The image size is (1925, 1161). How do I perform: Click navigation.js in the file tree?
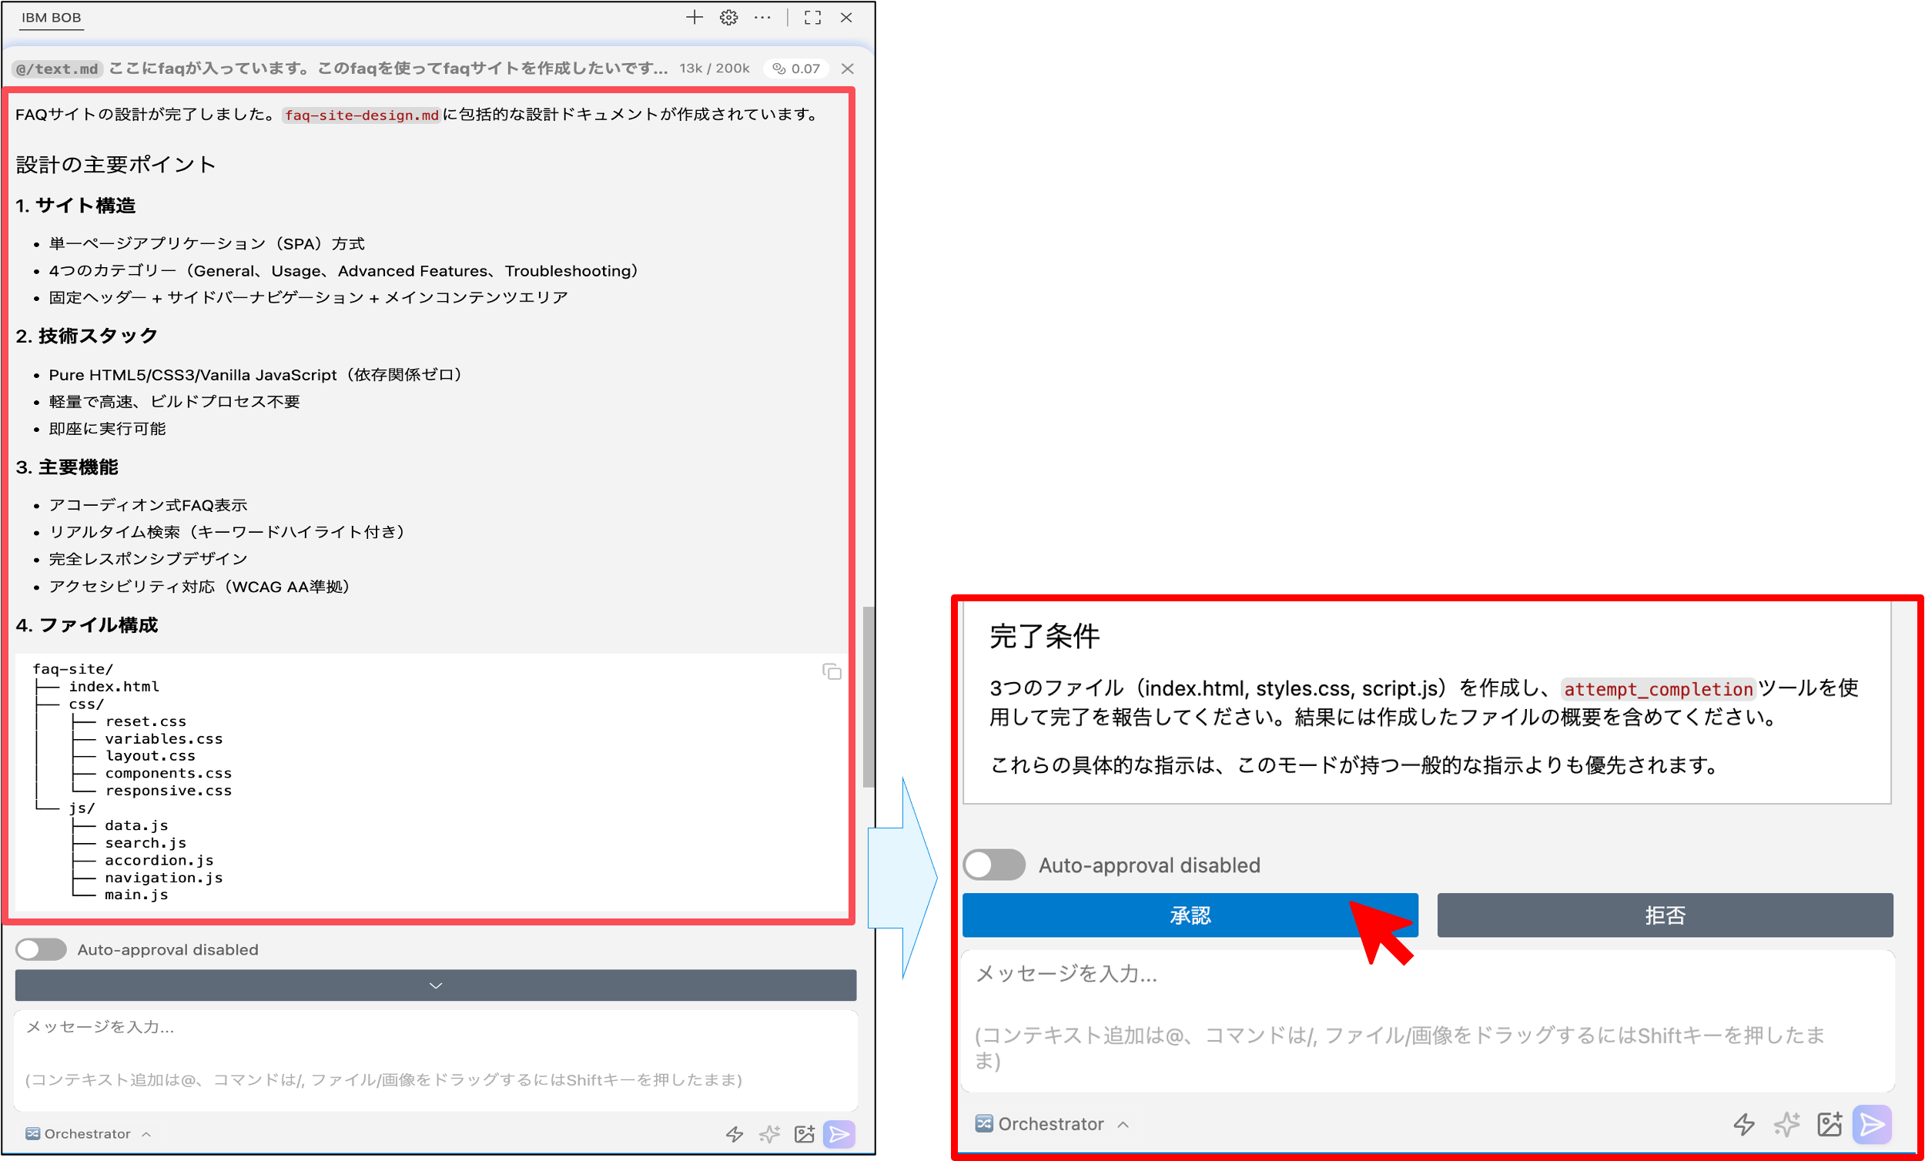[x=164, y=878]
